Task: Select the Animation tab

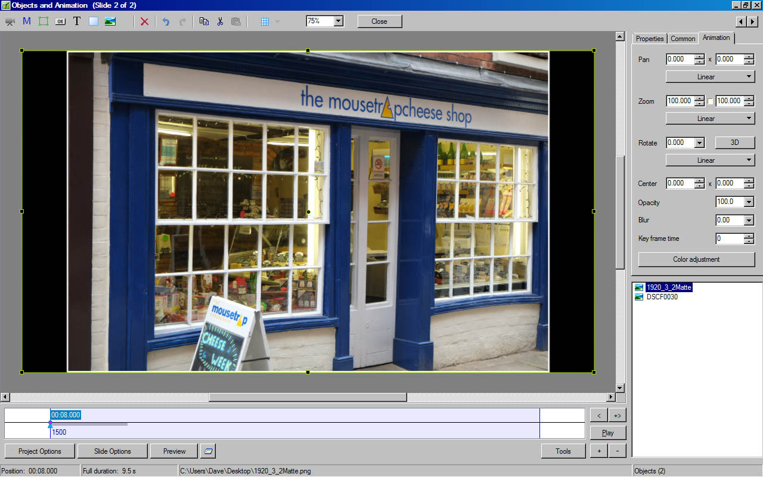Action: pos(717,38)
